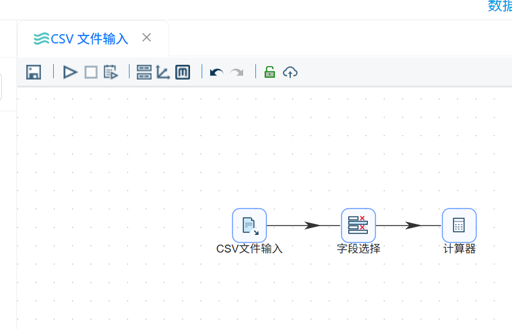
Task: Click the CSV文件输入 node label
Action: (249, 249)
